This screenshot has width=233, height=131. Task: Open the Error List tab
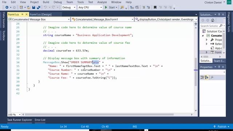tap(40, 120)
